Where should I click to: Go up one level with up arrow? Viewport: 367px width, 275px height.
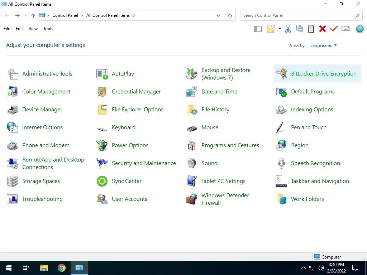33,15
